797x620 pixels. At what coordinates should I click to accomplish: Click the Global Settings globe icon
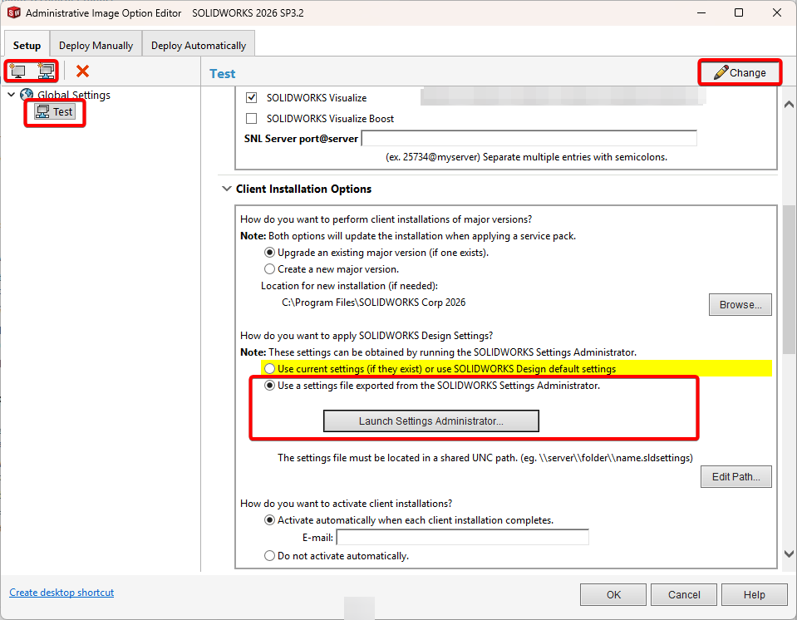point(27,95)
